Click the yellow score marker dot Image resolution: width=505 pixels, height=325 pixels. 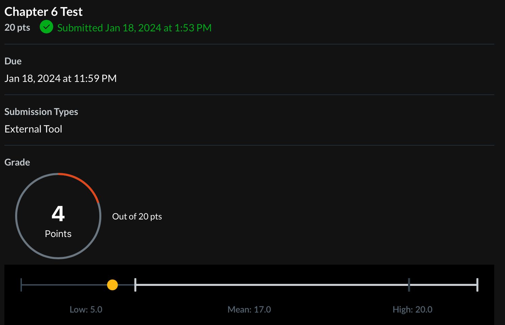[x=112, y=285]
